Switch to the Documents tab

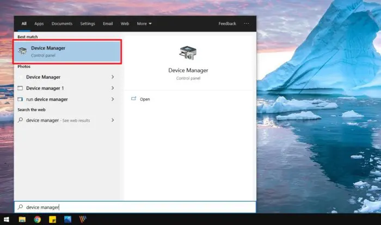point(62,23)
